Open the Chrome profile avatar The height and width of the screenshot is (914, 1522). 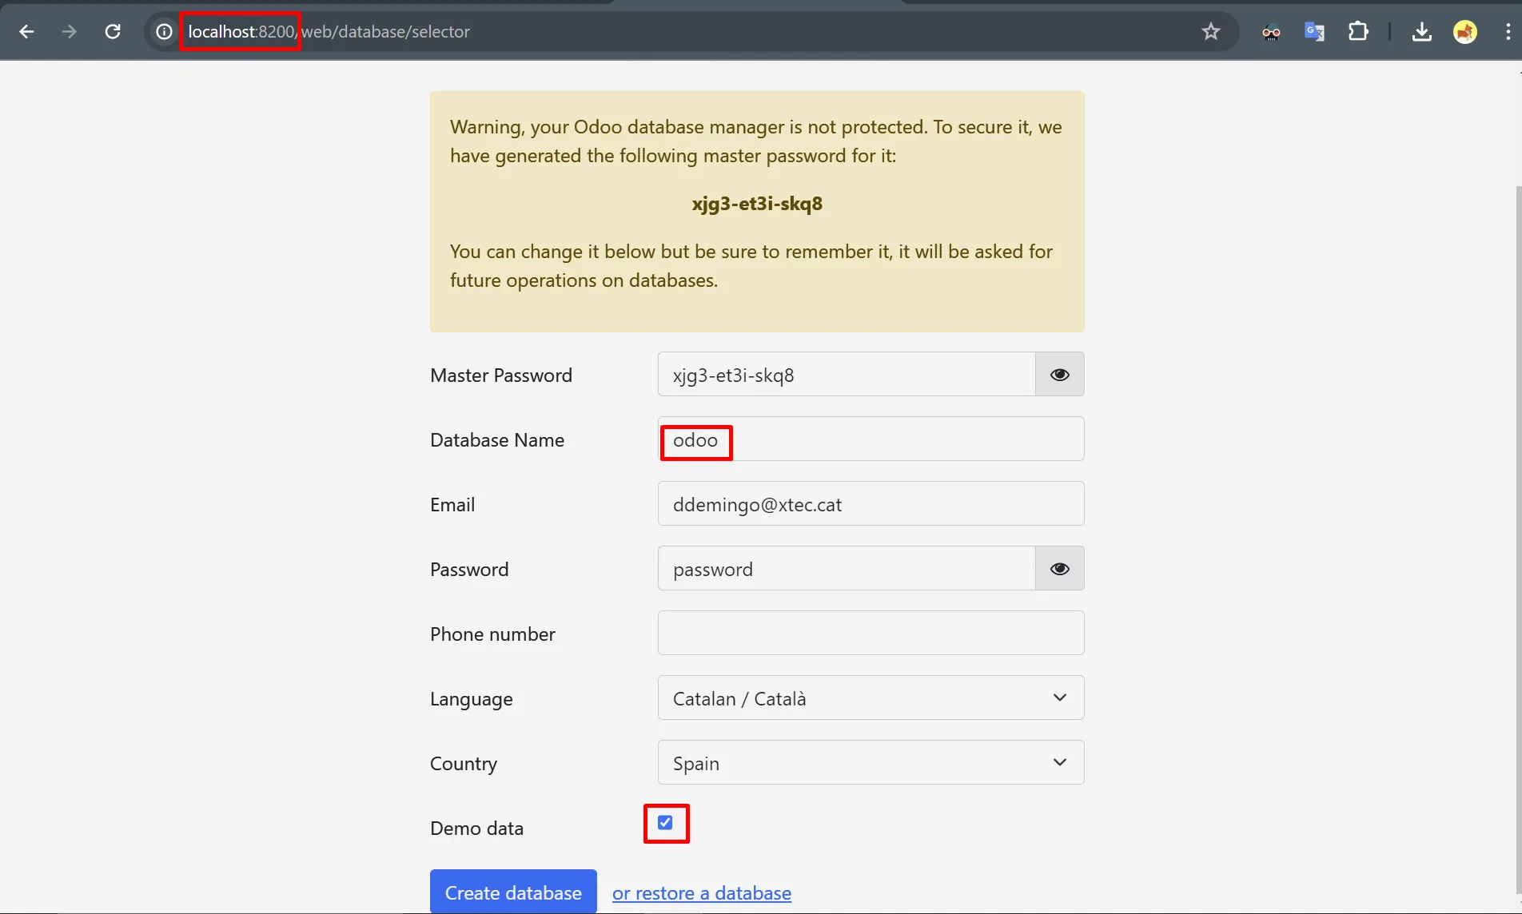(1464, 31)
